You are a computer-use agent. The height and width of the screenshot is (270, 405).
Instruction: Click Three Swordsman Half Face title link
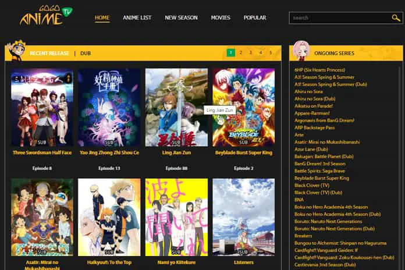pyautogui.click(x=42, y=152)
